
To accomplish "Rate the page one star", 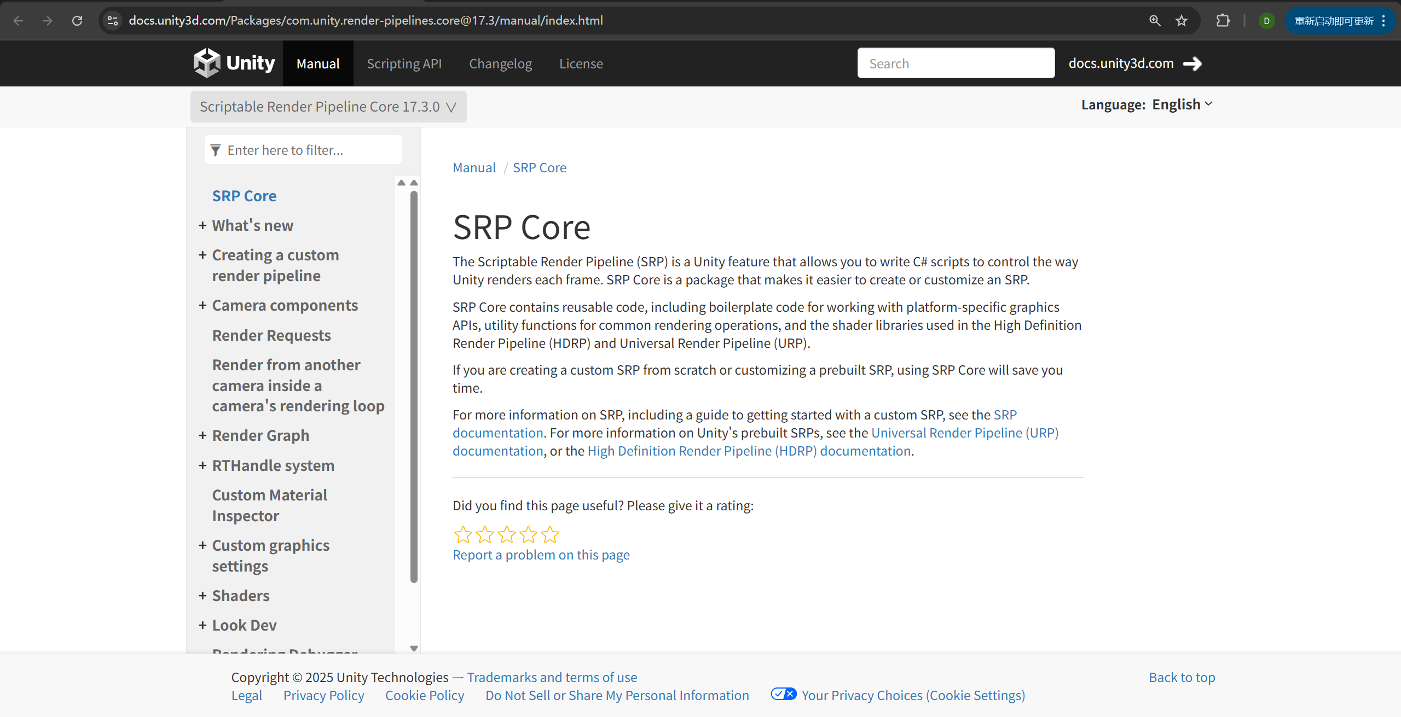I will 463,534.
